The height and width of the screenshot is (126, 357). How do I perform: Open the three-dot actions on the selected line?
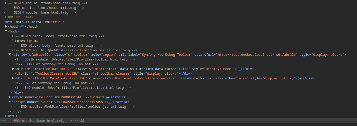(2, 121)
